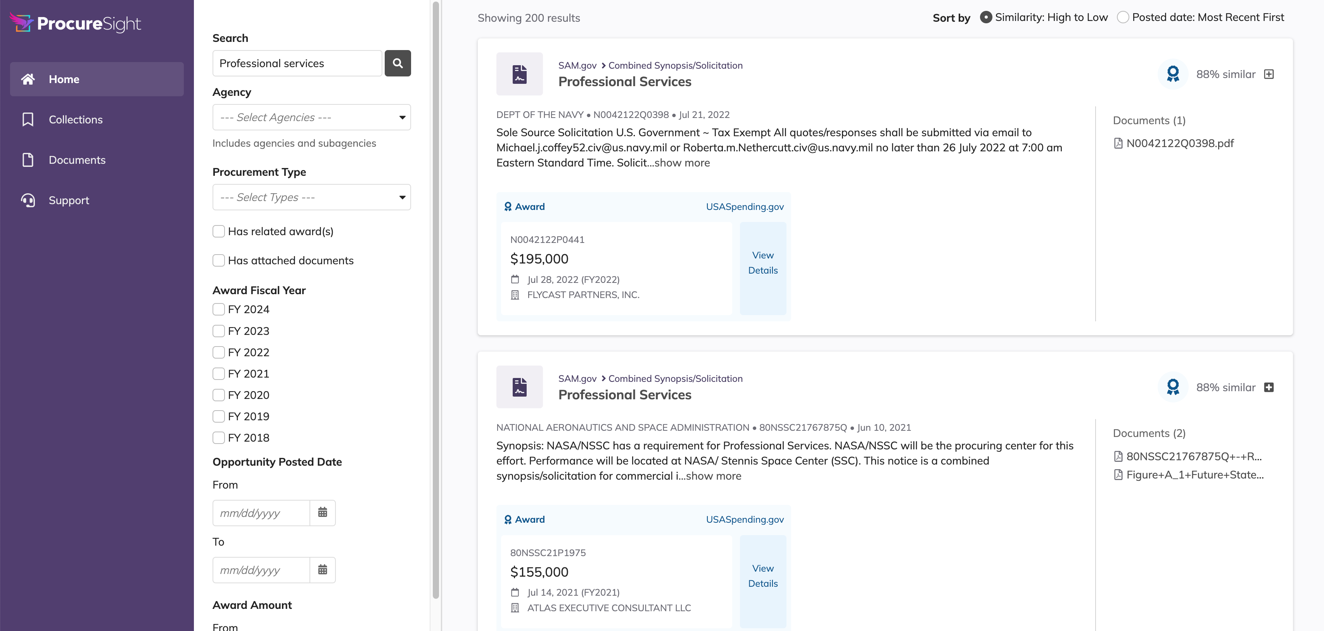Open USASpending.gov link on NASA award
Viewport: 1324px width, 631px height.
click(x=745, y=519)
